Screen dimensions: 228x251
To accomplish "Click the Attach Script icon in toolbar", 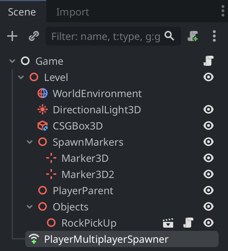I will [193, 36].
